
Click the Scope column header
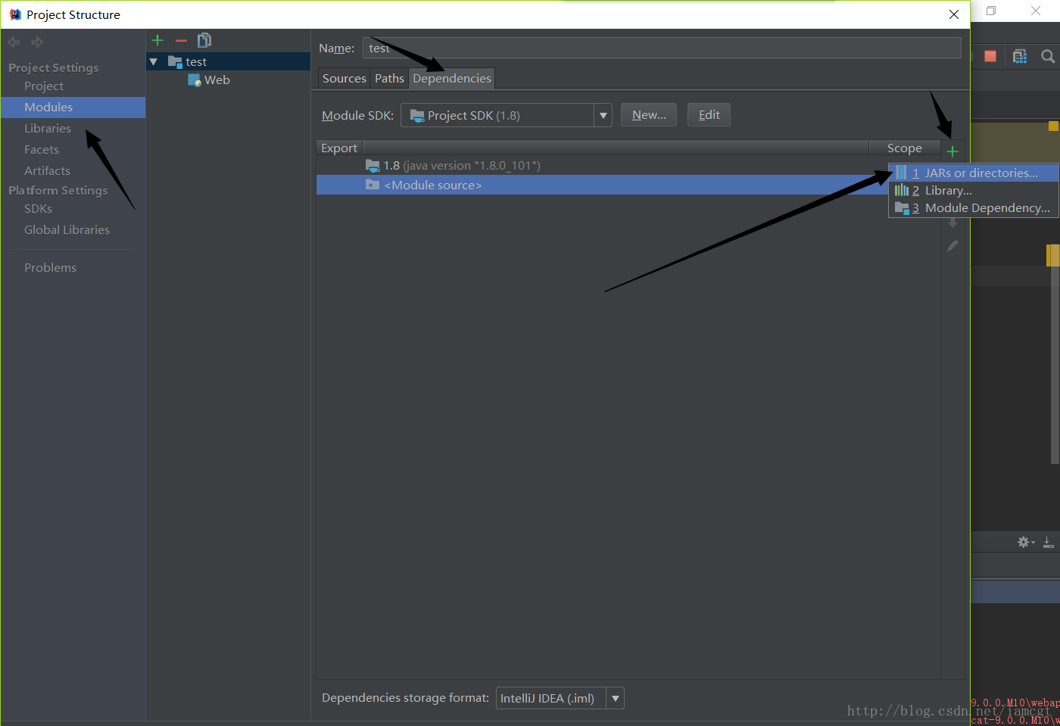[x=904, y=148]
